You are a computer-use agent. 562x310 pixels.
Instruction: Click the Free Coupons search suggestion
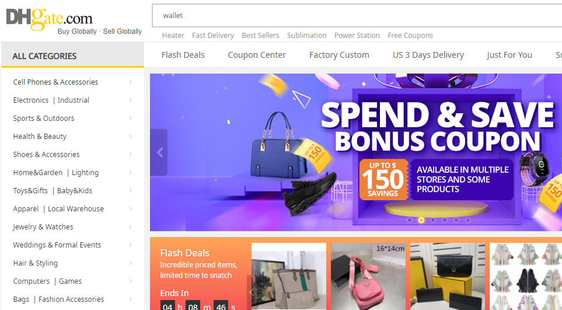[x=410, y=36]
